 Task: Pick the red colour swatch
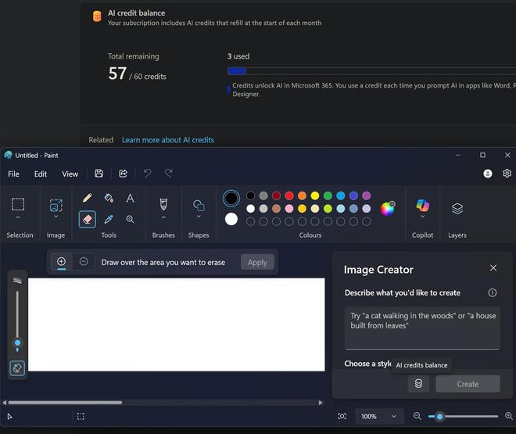click(x=289, y=195)
